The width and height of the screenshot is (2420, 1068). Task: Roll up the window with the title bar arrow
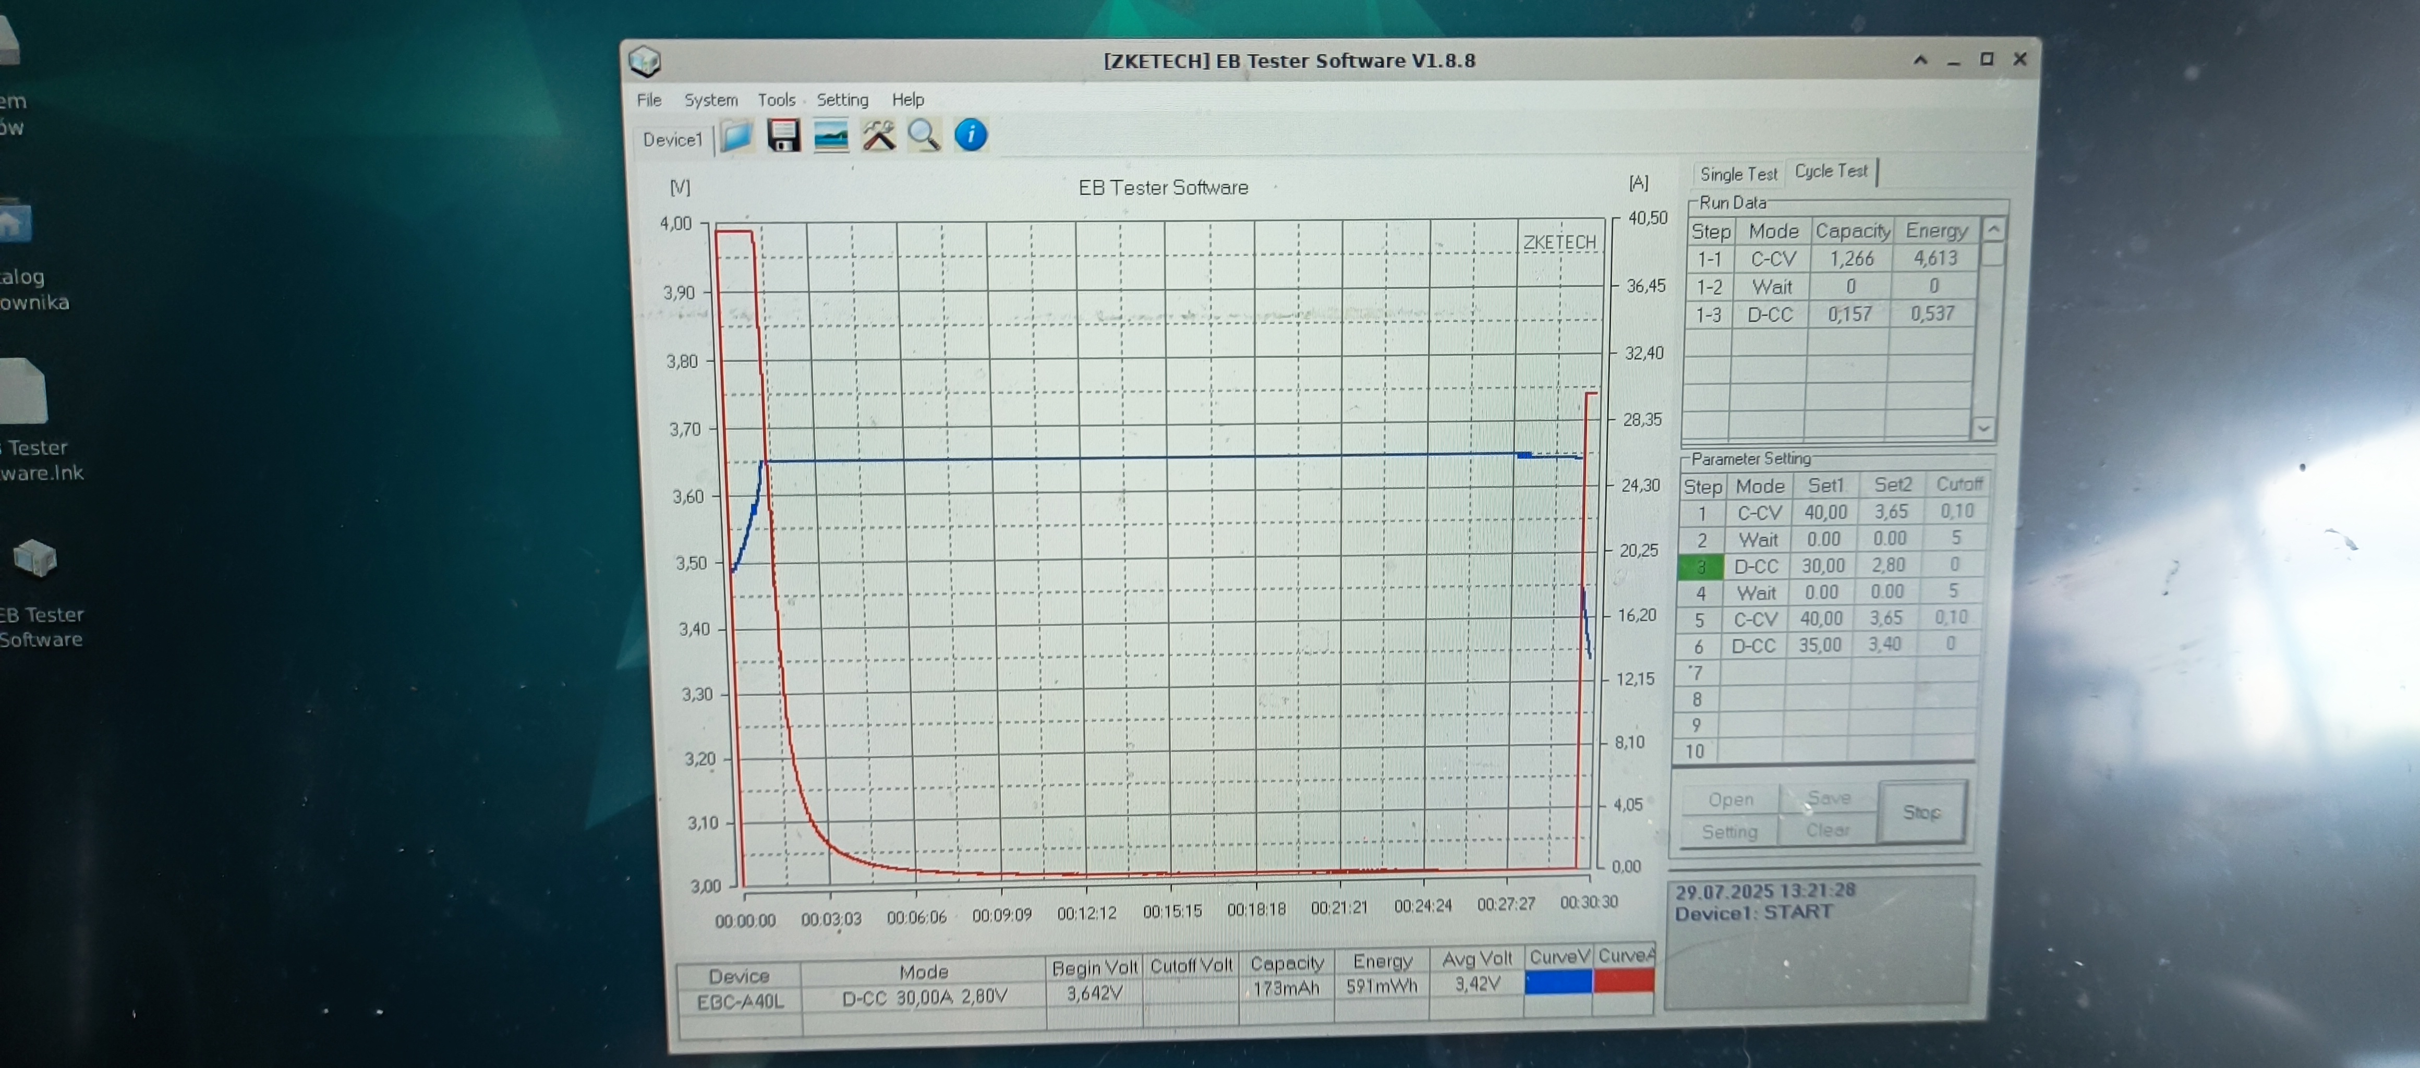[x=1920, y=60]
